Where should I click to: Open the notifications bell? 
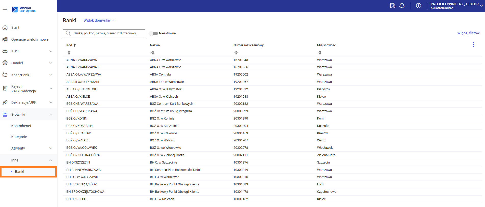pos(402,6)
